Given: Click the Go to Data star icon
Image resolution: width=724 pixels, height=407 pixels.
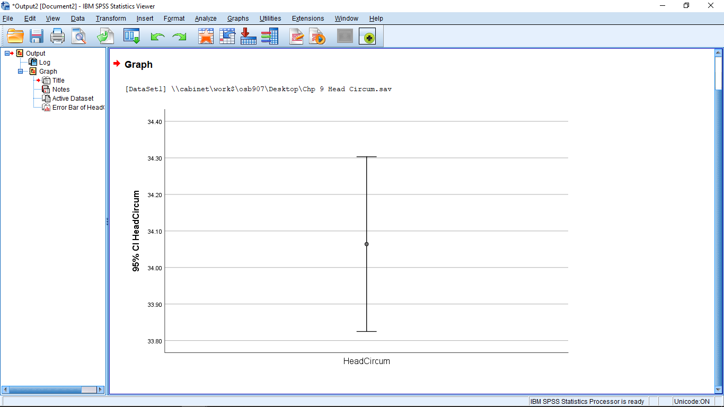Looking at the screenshot, I should point(206,37).
